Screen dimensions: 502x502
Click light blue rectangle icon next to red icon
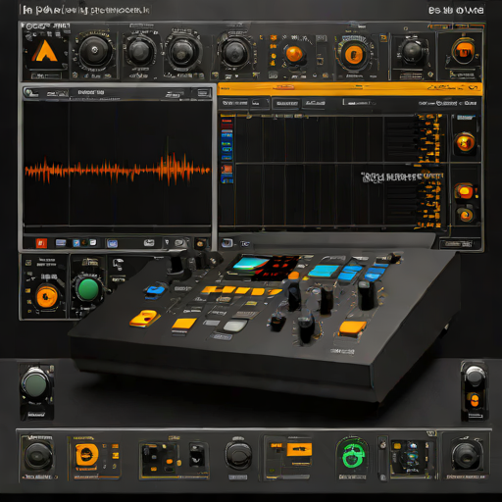(x=61, y=242)
